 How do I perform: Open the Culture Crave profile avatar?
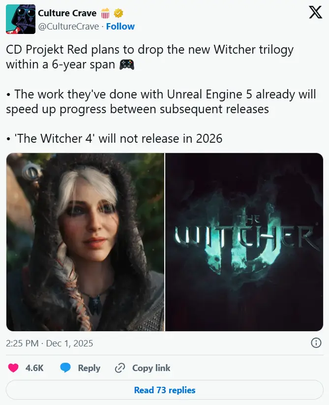21,19
